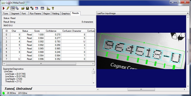The image size is (191, 96).
Task: Click the image viewer vertical scrollbar thumb
Action: click(x=188, y=52)
